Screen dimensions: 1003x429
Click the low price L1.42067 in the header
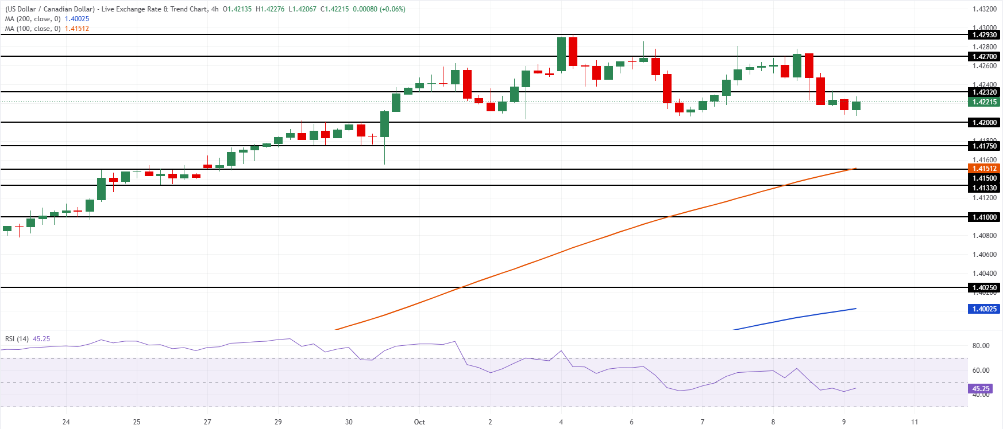point(302,9)
